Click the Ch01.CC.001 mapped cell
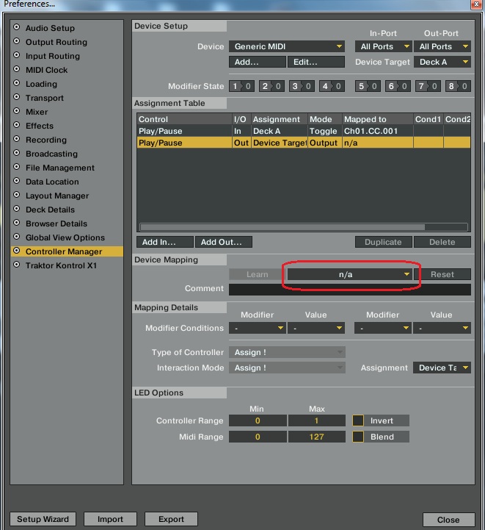Image resolution: width=485 pixels, height=530 pixels. pyautogui.click(x=378, y=131)
